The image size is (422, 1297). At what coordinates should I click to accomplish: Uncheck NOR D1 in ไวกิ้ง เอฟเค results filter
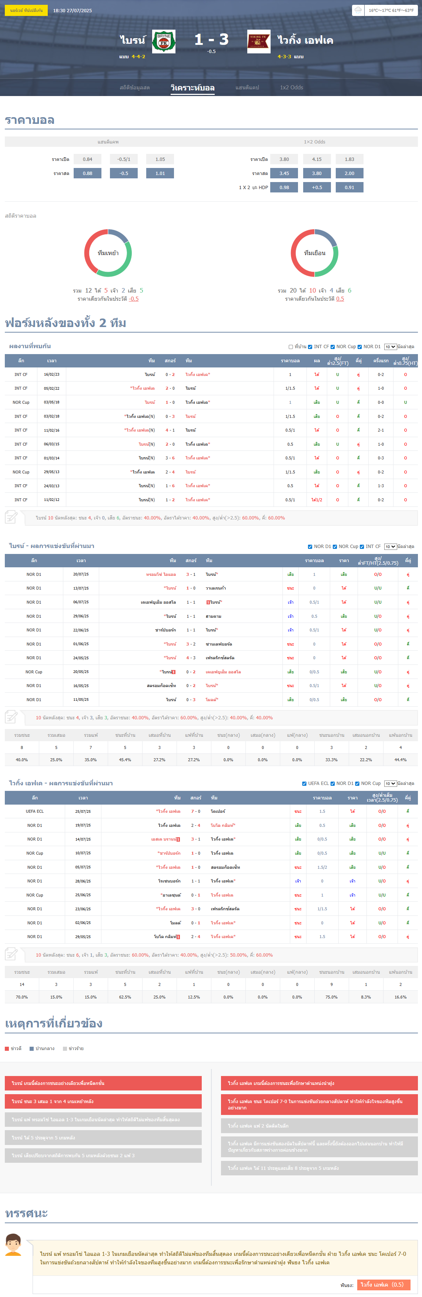[x=332, y=783]
